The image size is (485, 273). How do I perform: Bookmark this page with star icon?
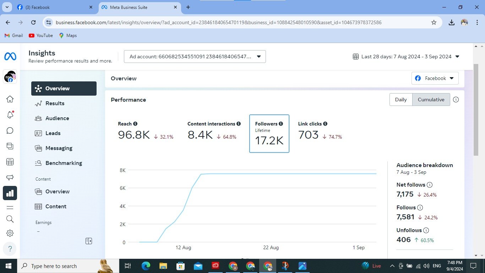pos(434,22)
